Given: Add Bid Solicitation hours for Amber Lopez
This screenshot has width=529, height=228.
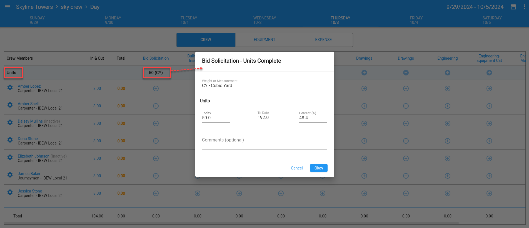Looking at the screenshot, I should pyautogui.click(x=156, y=88).
